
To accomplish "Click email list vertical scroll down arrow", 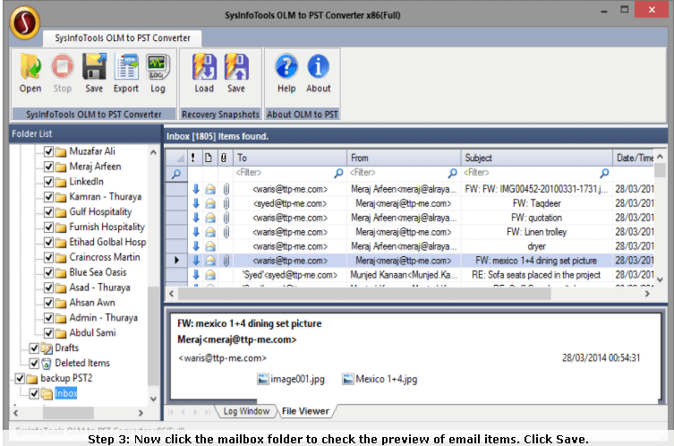I will 661,279.
